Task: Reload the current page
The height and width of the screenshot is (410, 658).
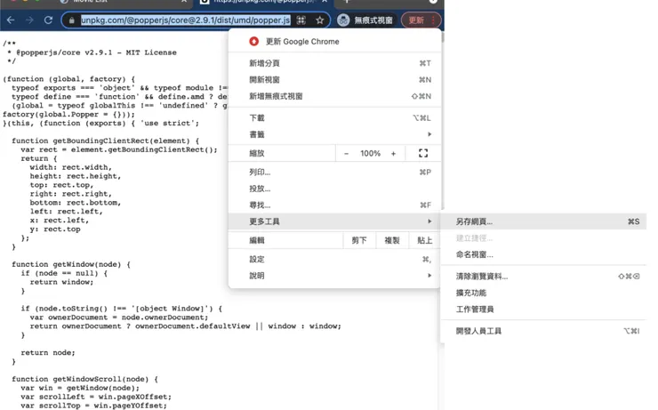Action: pyautogui.click(x=48, y=20)
